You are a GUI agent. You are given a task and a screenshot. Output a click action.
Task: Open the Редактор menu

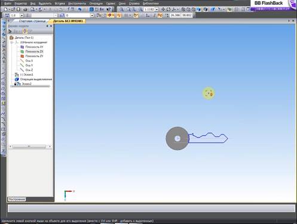click(21, 4)
